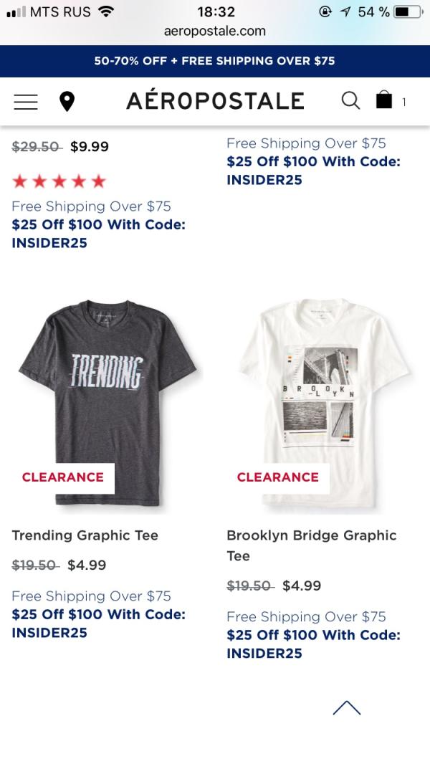Tap the Wi-Fi icon in status bar

pos(106,12)
